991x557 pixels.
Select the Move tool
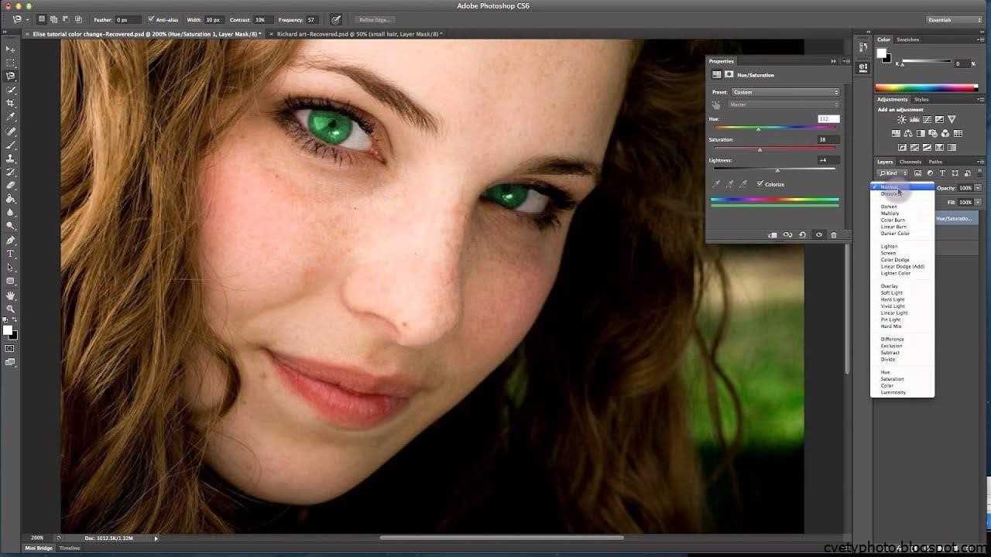coord(11,49)
